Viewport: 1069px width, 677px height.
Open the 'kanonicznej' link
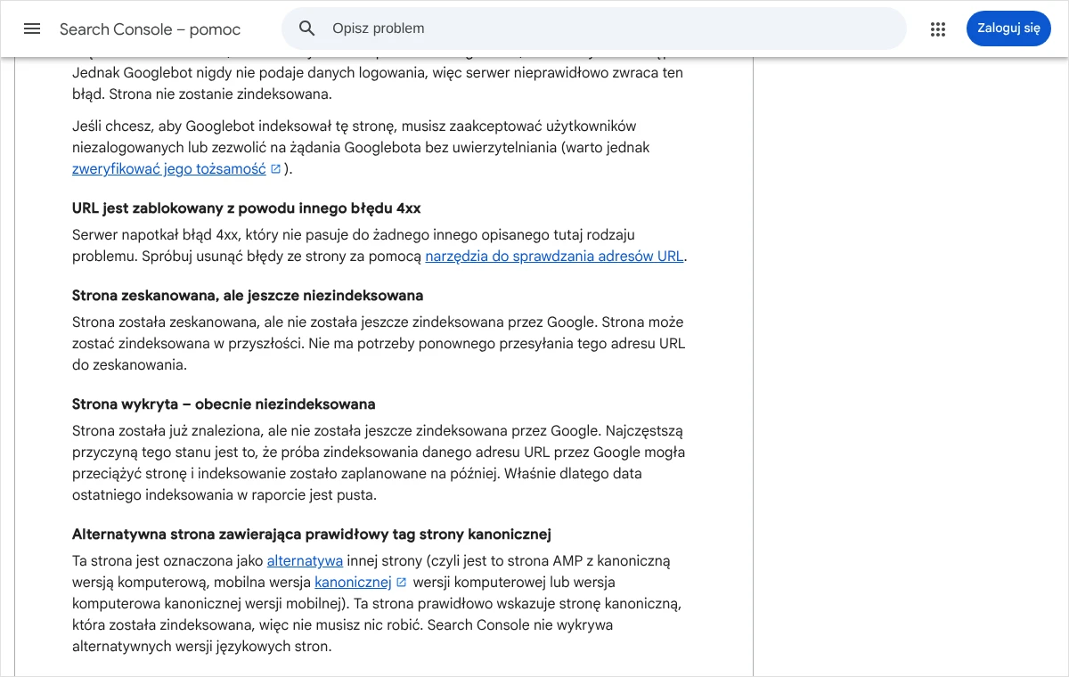tap(353, 582)
